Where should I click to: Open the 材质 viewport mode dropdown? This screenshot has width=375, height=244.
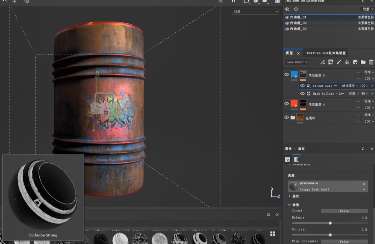[x=255, y=12]
